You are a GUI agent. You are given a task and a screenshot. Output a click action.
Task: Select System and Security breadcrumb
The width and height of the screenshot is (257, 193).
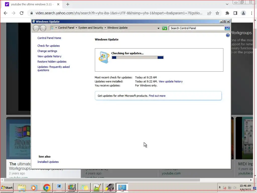[91, 28]
